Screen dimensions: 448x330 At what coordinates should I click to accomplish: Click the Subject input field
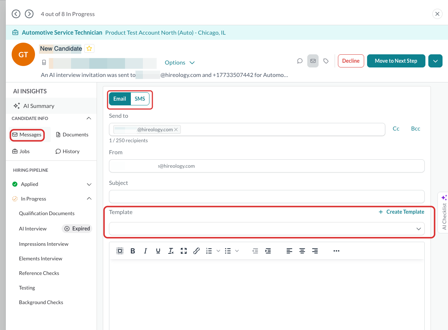click(267, 197)
